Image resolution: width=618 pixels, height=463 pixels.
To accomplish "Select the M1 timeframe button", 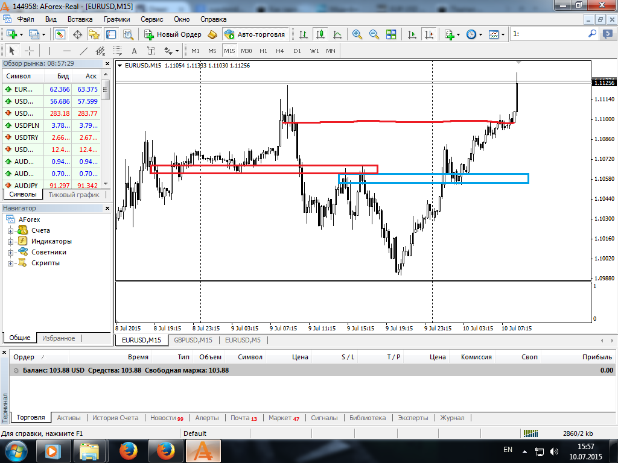I will [196, 51].
